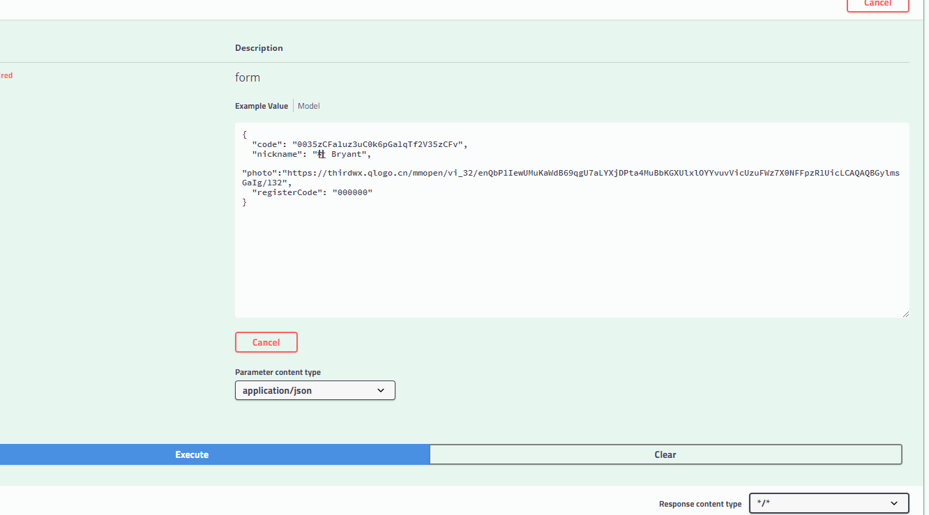Click the Description column header
Screen dimensions: 929x515
259,48
